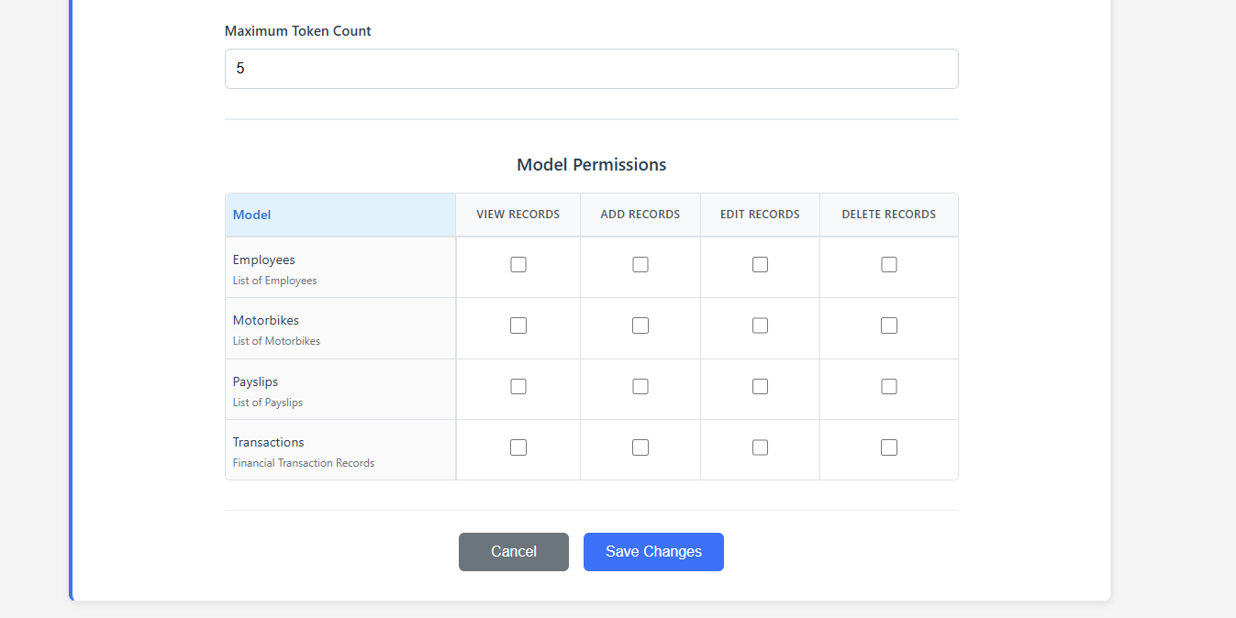Check View Records for Payslips
Viewport: 1236px width, 618px height.
518,386
